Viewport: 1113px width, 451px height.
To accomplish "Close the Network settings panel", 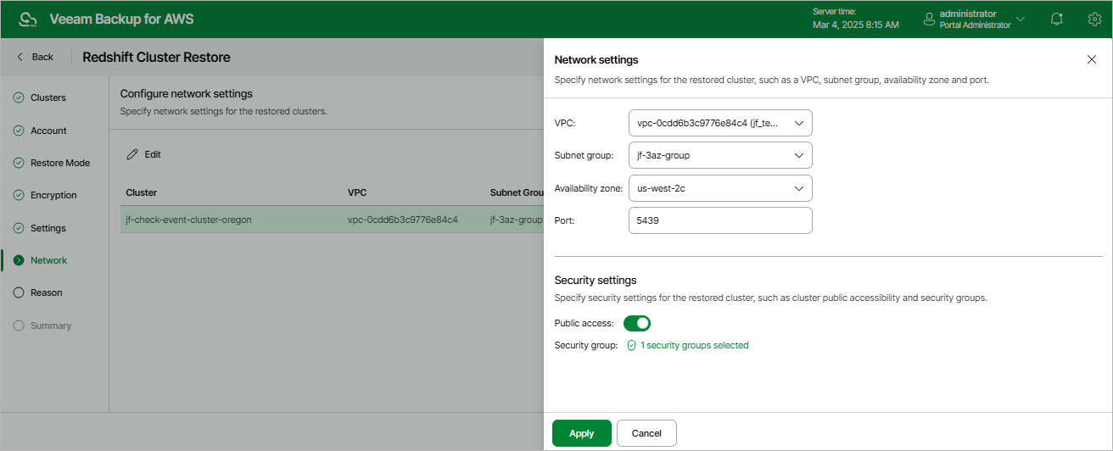I will (x=1092, y=59).
